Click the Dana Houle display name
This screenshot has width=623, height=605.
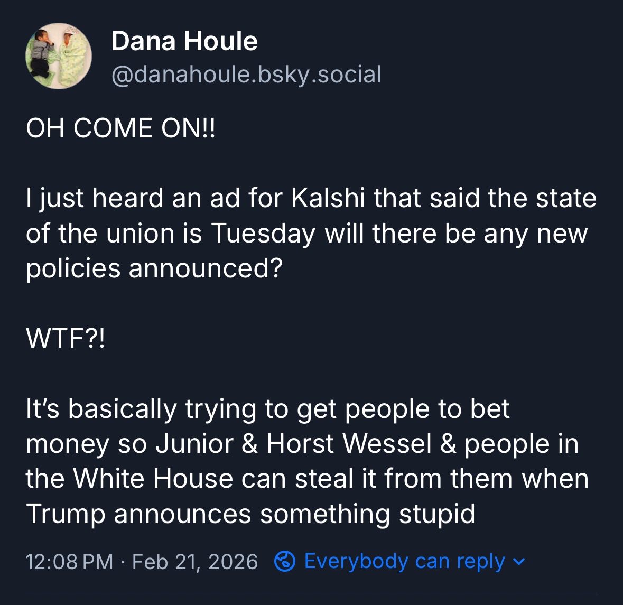coord(184,41)
